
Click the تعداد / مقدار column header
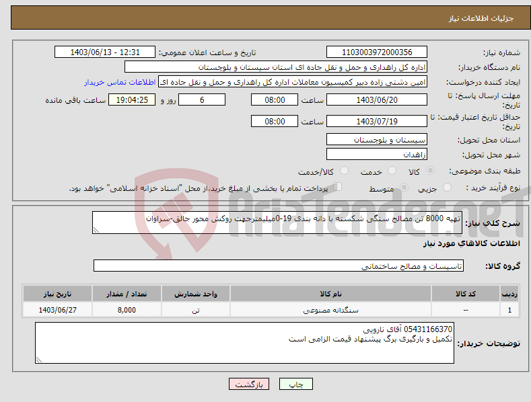click(127, 294)
